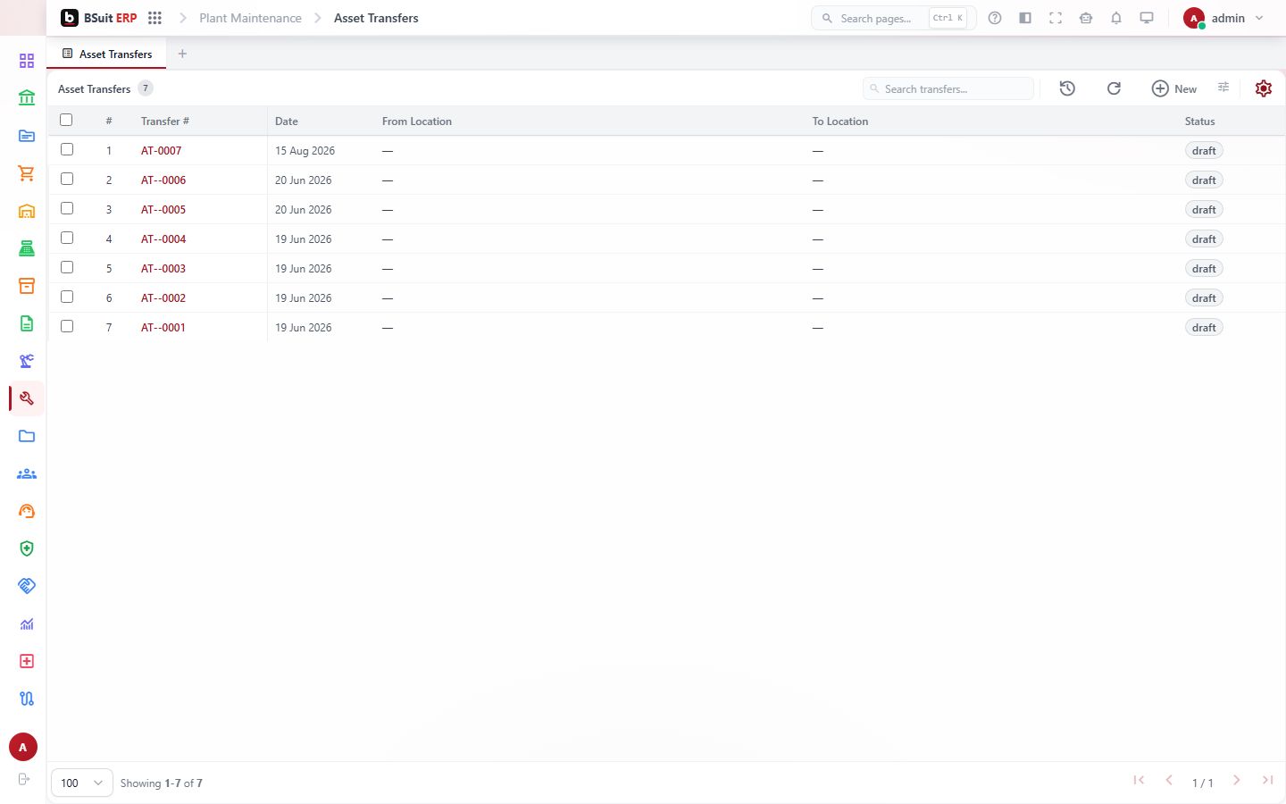1286x804 pixels.
Task: Check the box for transfer AT-0007
Action: (x=67, y=149)
